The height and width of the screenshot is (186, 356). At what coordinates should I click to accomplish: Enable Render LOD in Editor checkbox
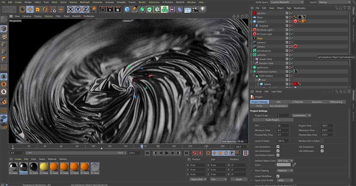pyautogui.click(x=322, y=141)
